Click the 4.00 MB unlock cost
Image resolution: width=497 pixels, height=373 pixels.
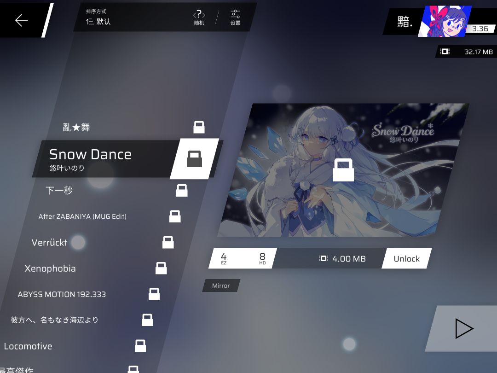click(342, 259)
